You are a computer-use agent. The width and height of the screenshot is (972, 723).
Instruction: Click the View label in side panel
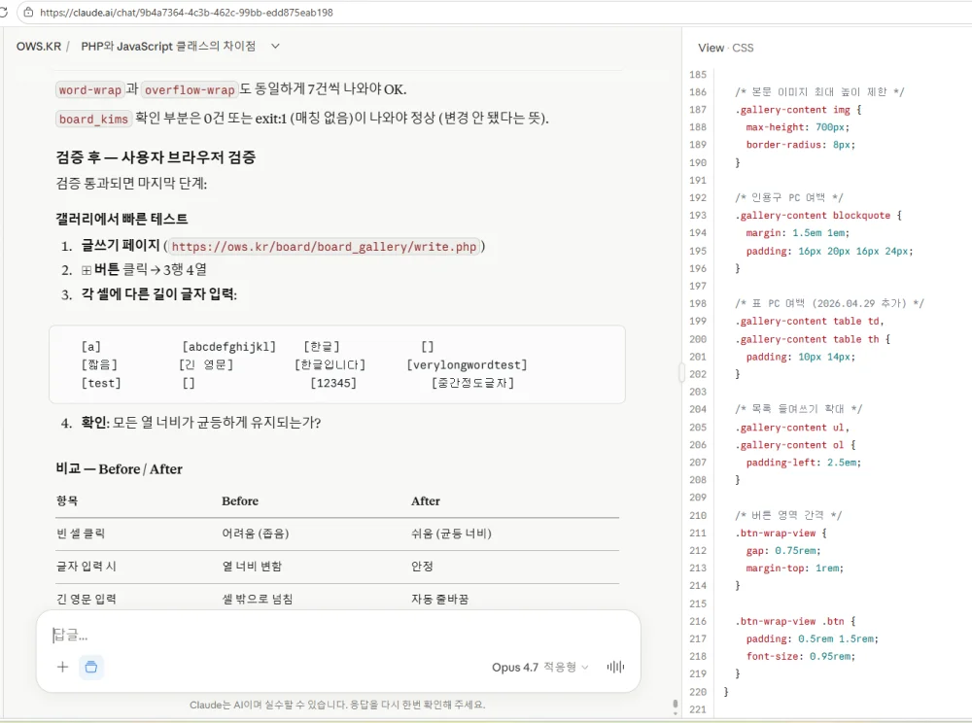[x=711, y=48]
